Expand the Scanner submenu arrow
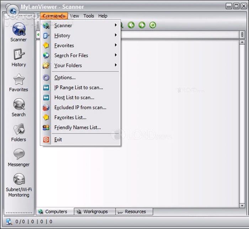Screen dimensions: 249x229 tap(116, 25)
